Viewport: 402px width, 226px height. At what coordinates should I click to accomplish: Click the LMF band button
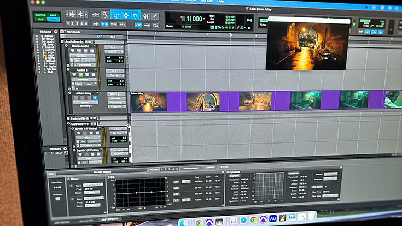point(176,194)
